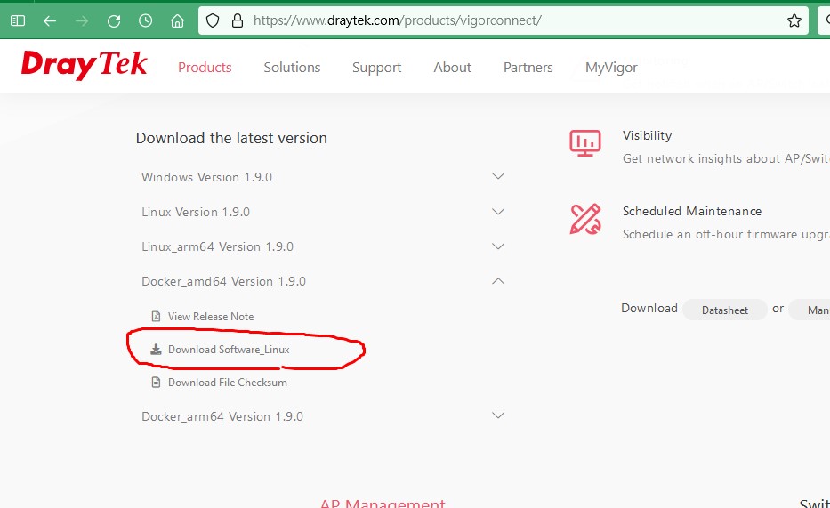Go back using the browser back arrow
The height and width of the screenshot is (508, 830).
click(50, 20)
